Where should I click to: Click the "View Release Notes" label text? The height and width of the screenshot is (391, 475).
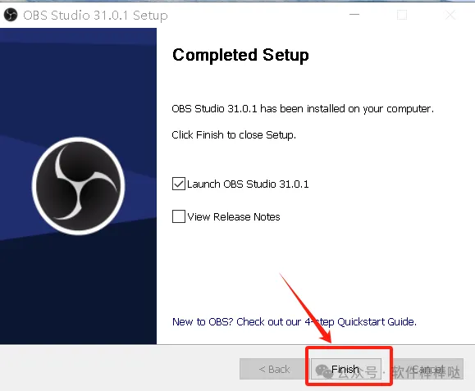click(234, 216)
